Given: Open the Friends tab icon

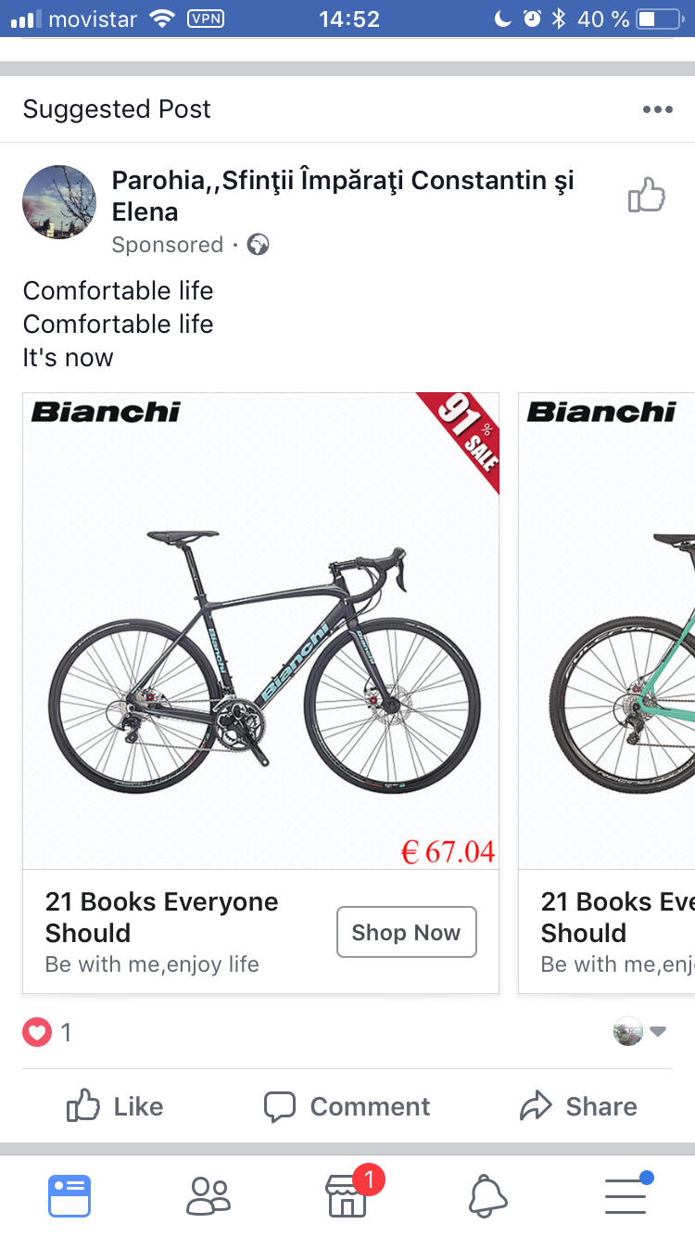Looking at the screenshot, I should (208, 1195).
